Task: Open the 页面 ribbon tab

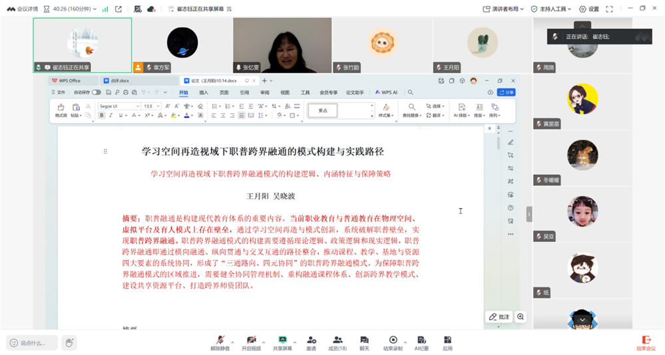Action: coord(224,92)
